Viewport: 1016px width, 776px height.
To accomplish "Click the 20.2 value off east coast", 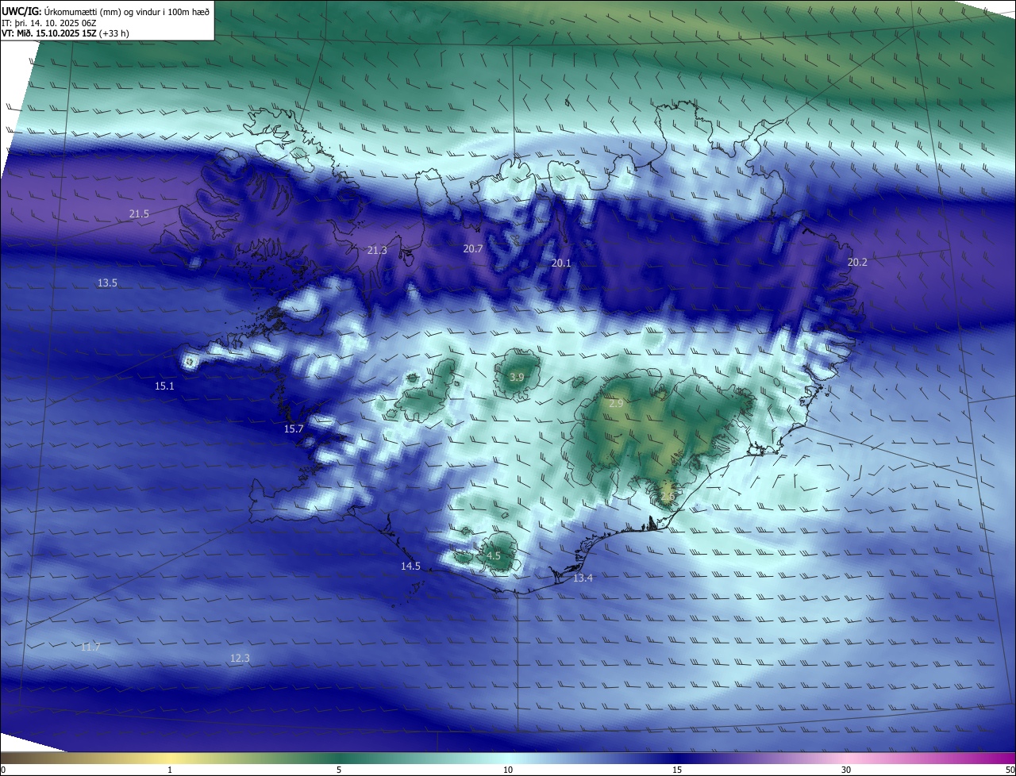I will [x=857, y=263].
